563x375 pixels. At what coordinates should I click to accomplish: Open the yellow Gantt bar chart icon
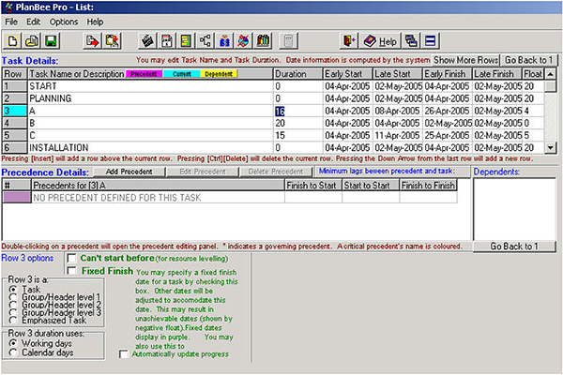click(186, 41)
